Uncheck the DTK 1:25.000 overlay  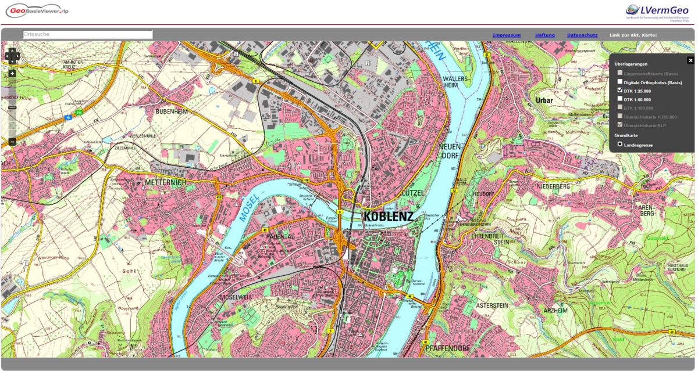tap(619, 89)
